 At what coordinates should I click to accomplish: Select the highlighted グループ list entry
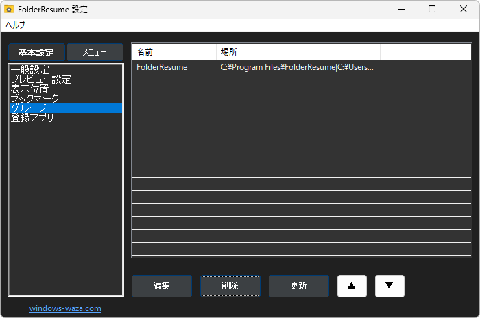[x=66, y=108]
